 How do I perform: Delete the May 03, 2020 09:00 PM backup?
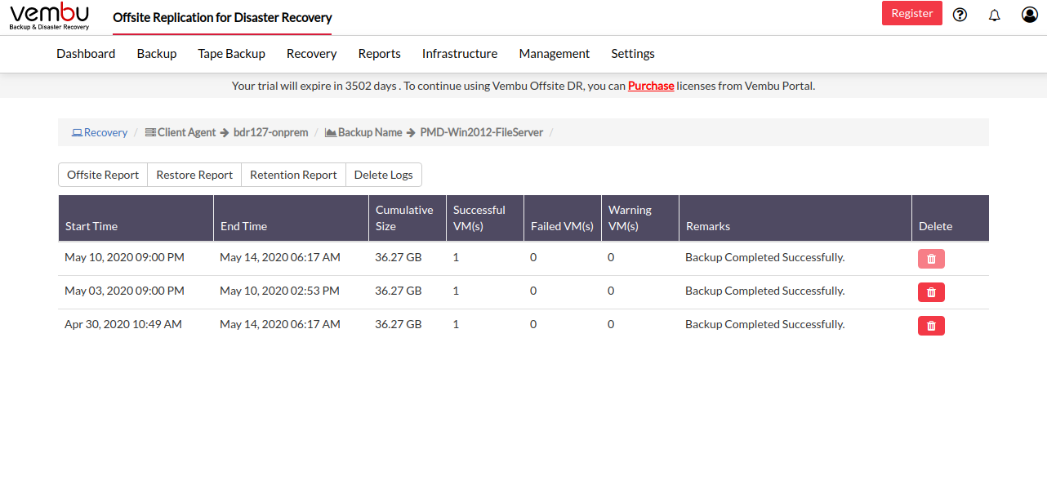coord(931,292)
